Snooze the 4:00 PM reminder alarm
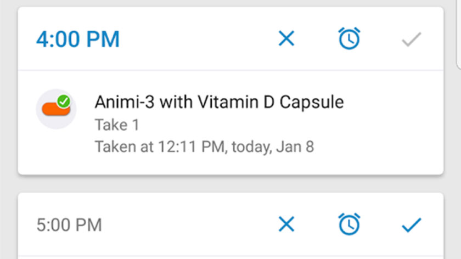The image size is (461, 259). 349,38
